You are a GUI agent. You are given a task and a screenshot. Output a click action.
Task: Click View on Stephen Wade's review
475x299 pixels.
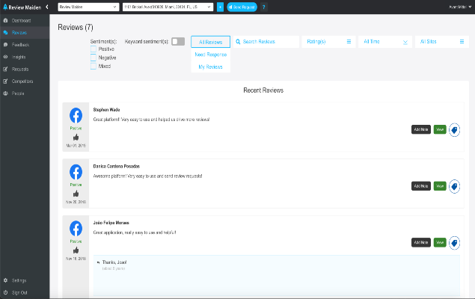click(x=440, y=129)
